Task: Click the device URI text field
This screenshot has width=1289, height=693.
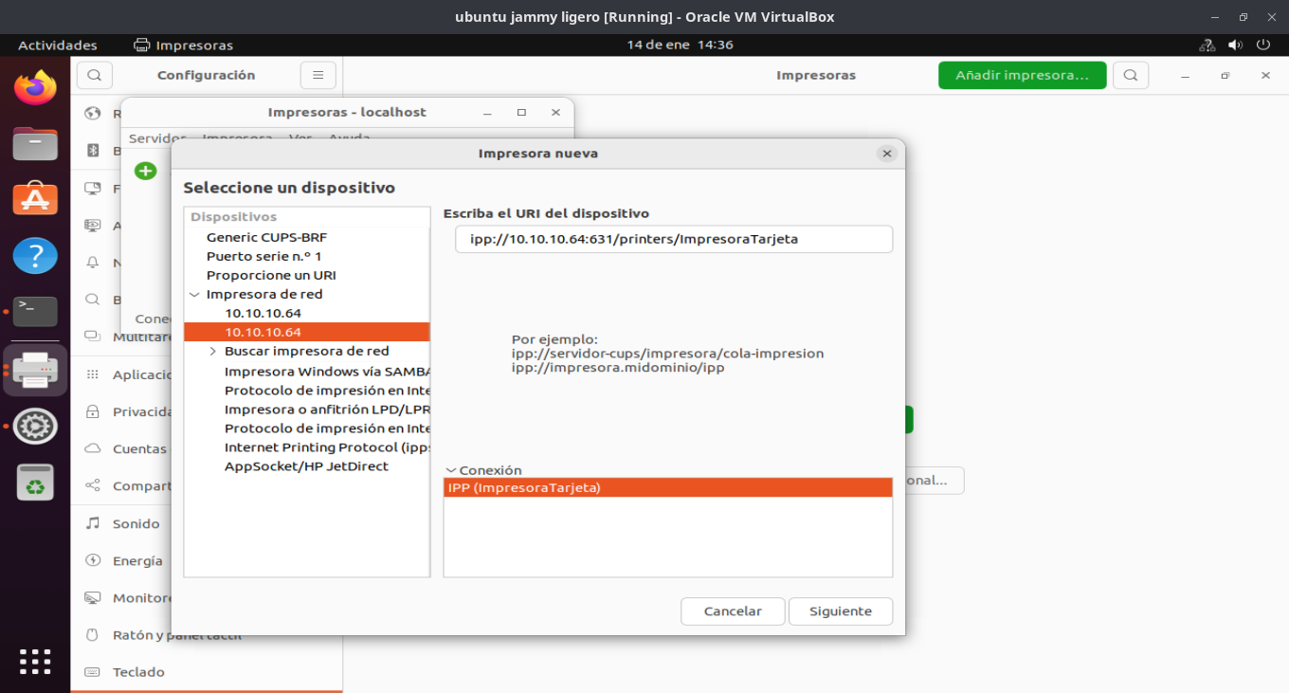Action: click(x=673, y=239)
